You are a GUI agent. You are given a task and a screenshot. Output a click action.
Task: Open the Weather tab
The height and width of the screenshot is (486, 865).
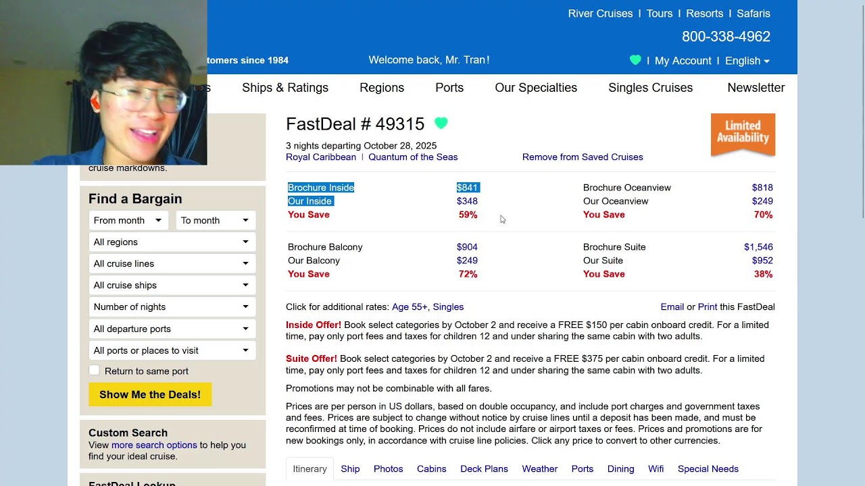tap(539, 469)
